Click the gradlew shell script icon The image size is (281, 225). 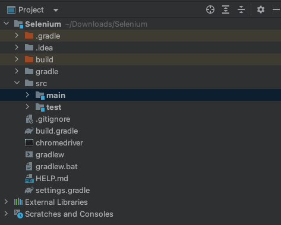(x=29, y=154)
